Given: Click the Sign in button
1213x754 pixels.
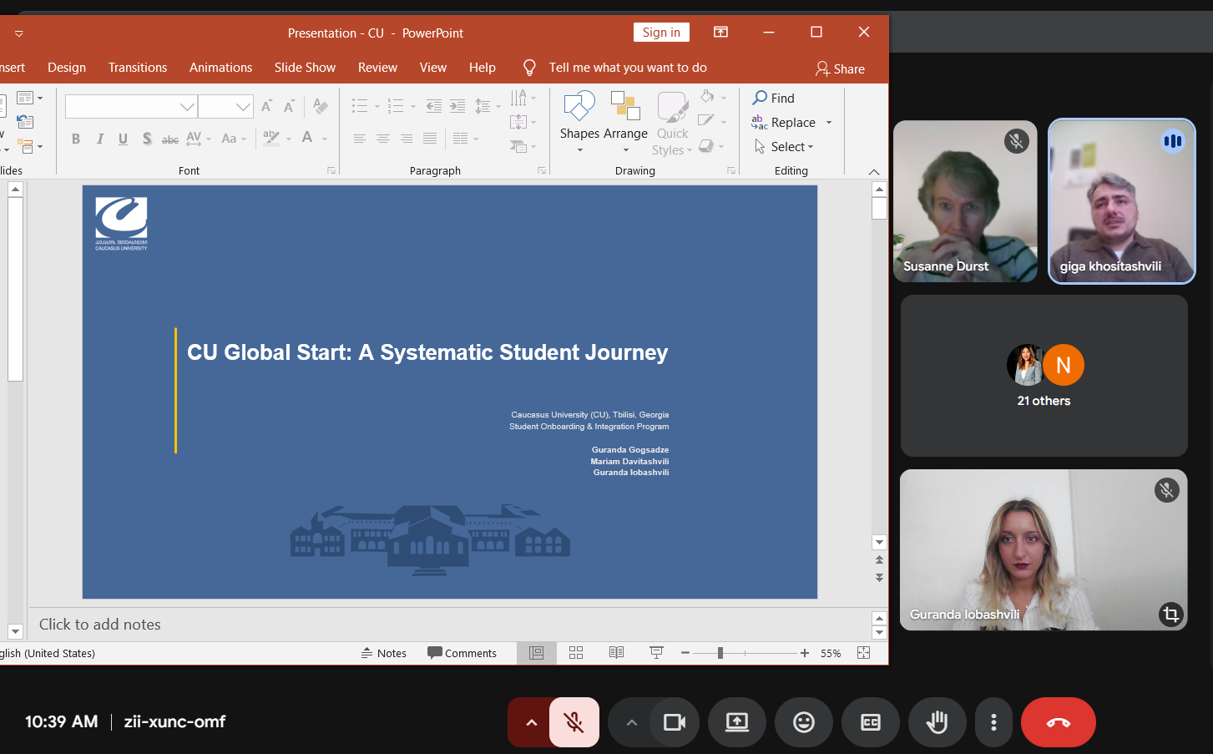Looking at the screenshot, I should click(661, 32).
